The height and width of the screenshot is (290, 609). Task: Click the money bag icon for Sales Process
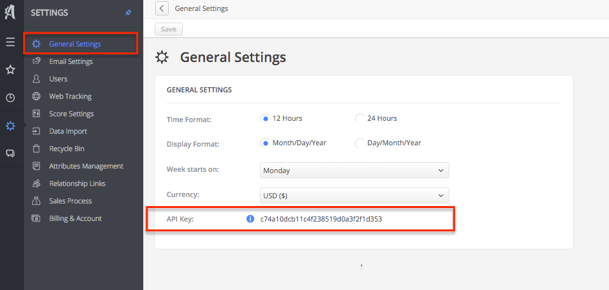click(x=36, y=201)
